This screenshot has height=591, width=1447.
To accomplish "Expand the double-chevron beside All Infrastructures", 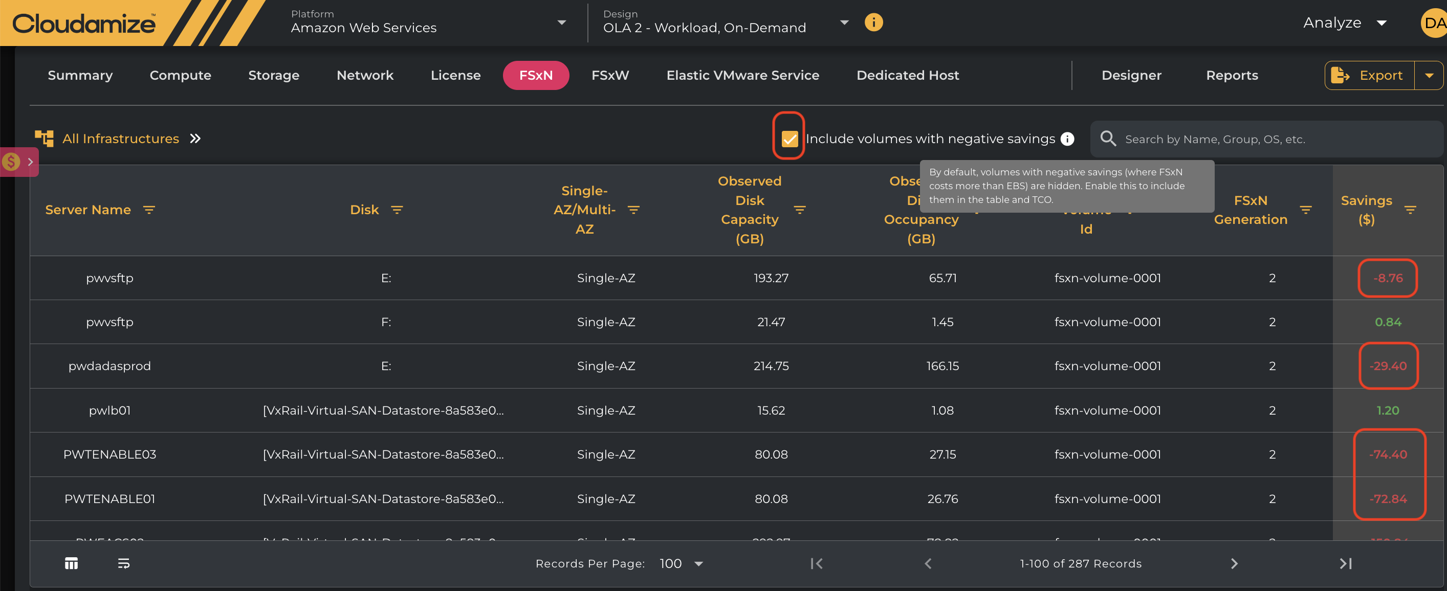I will 195,139.
